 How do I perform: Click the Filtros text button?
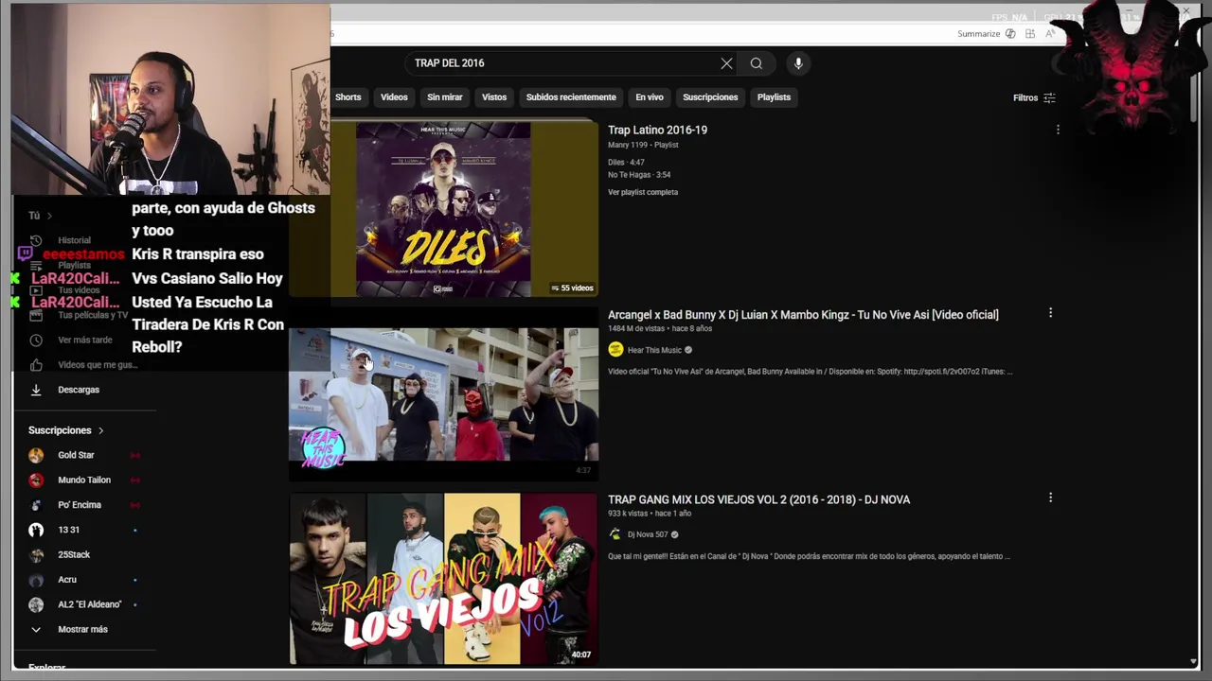1025,97
